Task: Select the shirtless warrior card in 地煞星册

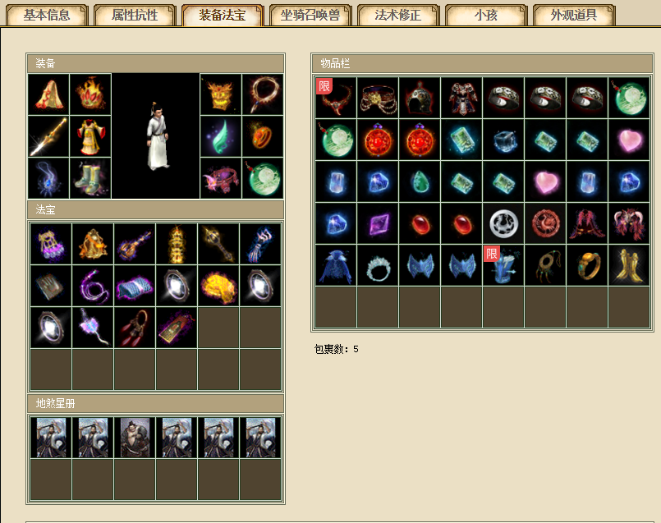Action: [135, 438]
